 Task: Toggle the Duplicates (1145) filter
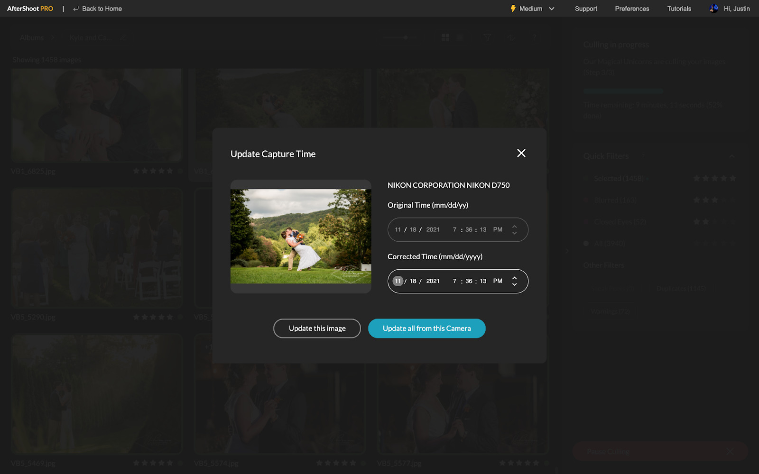click(681, 289)
